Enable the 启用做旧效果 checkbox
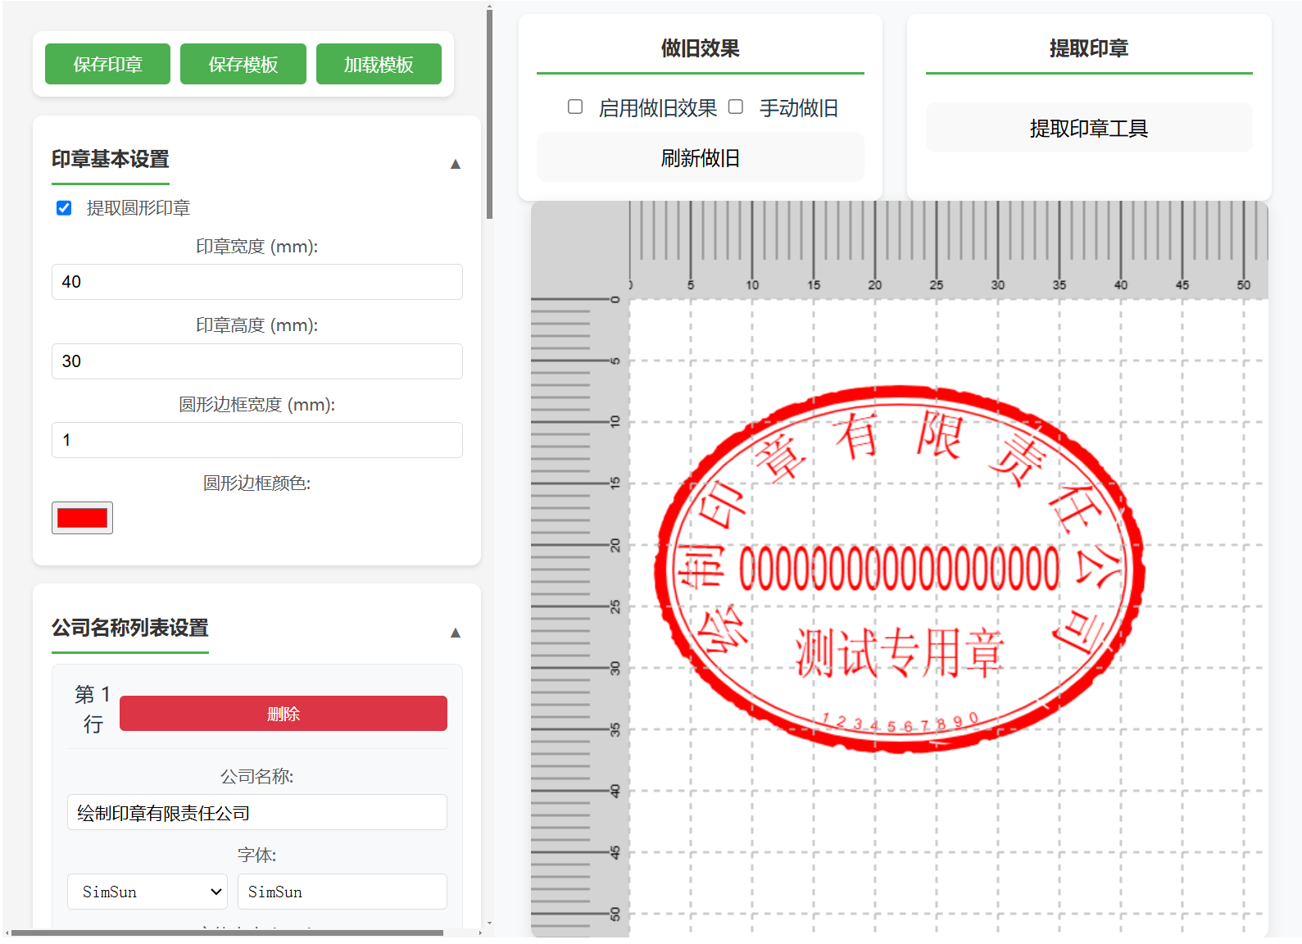Viewport: 1302px width, 944px height. coord(575,107)
